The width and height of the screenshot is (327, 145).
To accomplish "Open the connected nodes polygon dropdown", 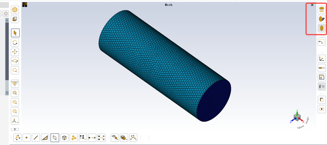I will point(133,138).
